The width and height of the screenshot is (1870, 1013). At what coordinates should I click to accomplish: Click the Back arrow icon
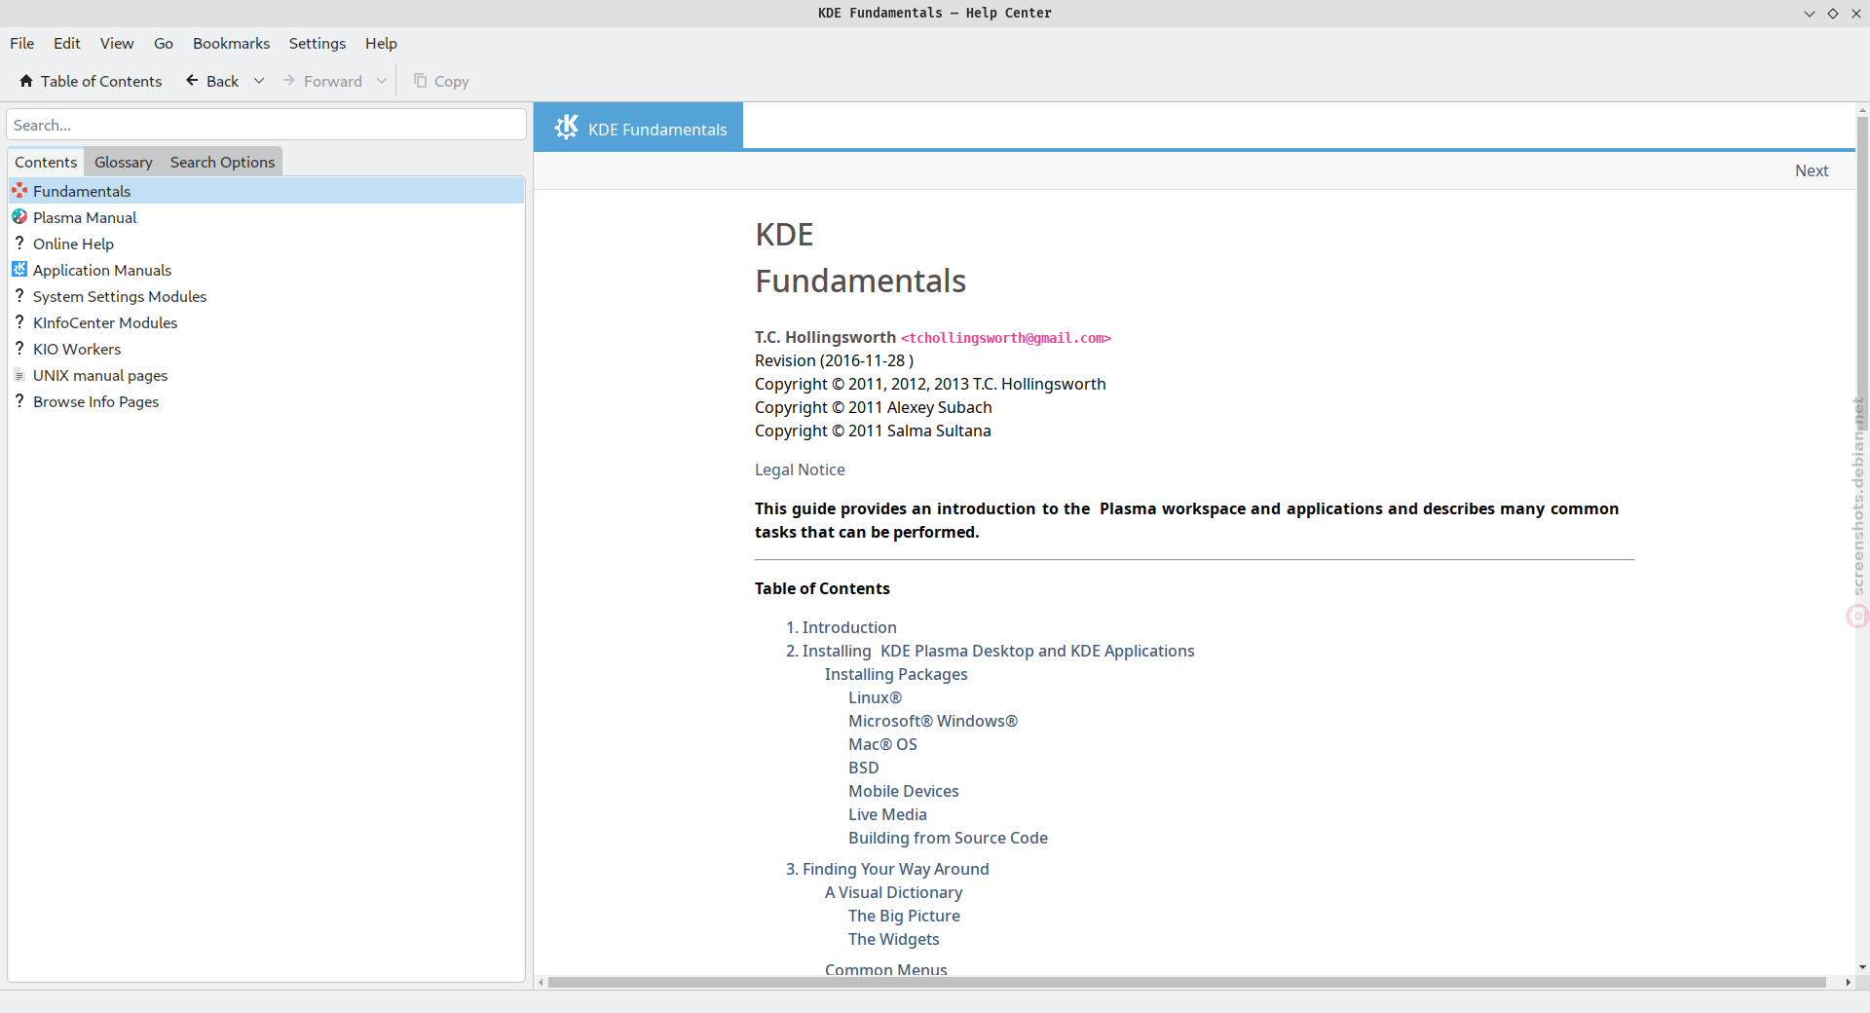[x=192, y=81]
